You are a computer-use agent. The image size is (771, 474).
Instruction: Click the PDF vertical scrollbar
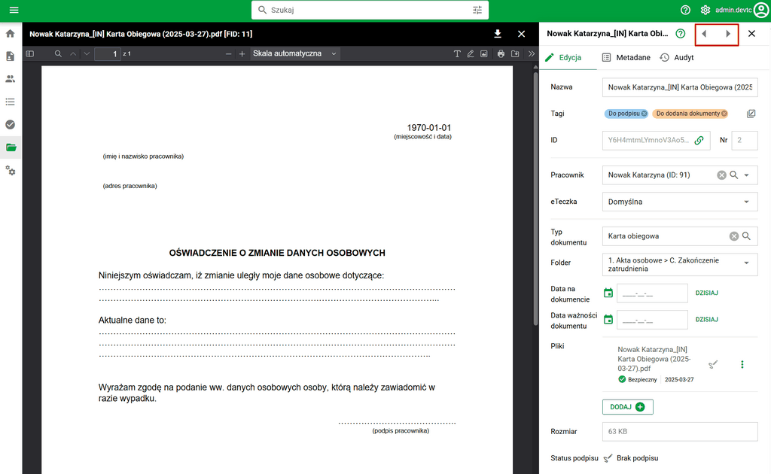(x=535, y=199)
